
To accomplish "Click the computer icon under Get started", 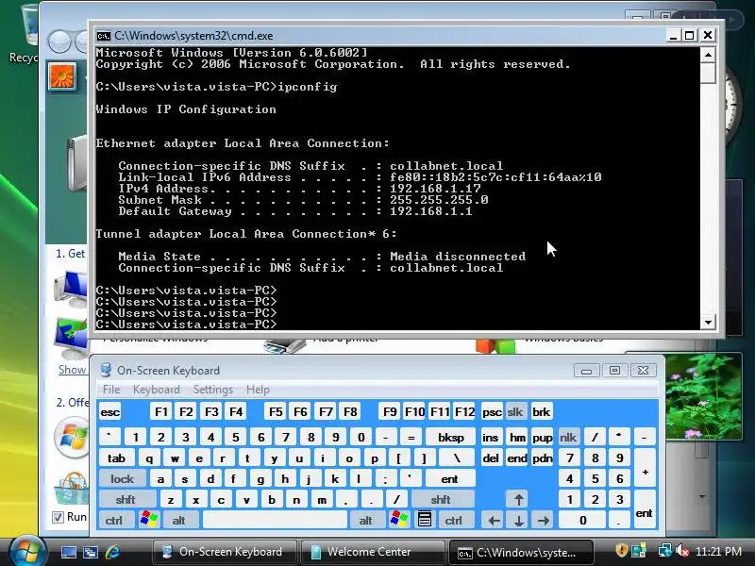I will tap(72, 288).
